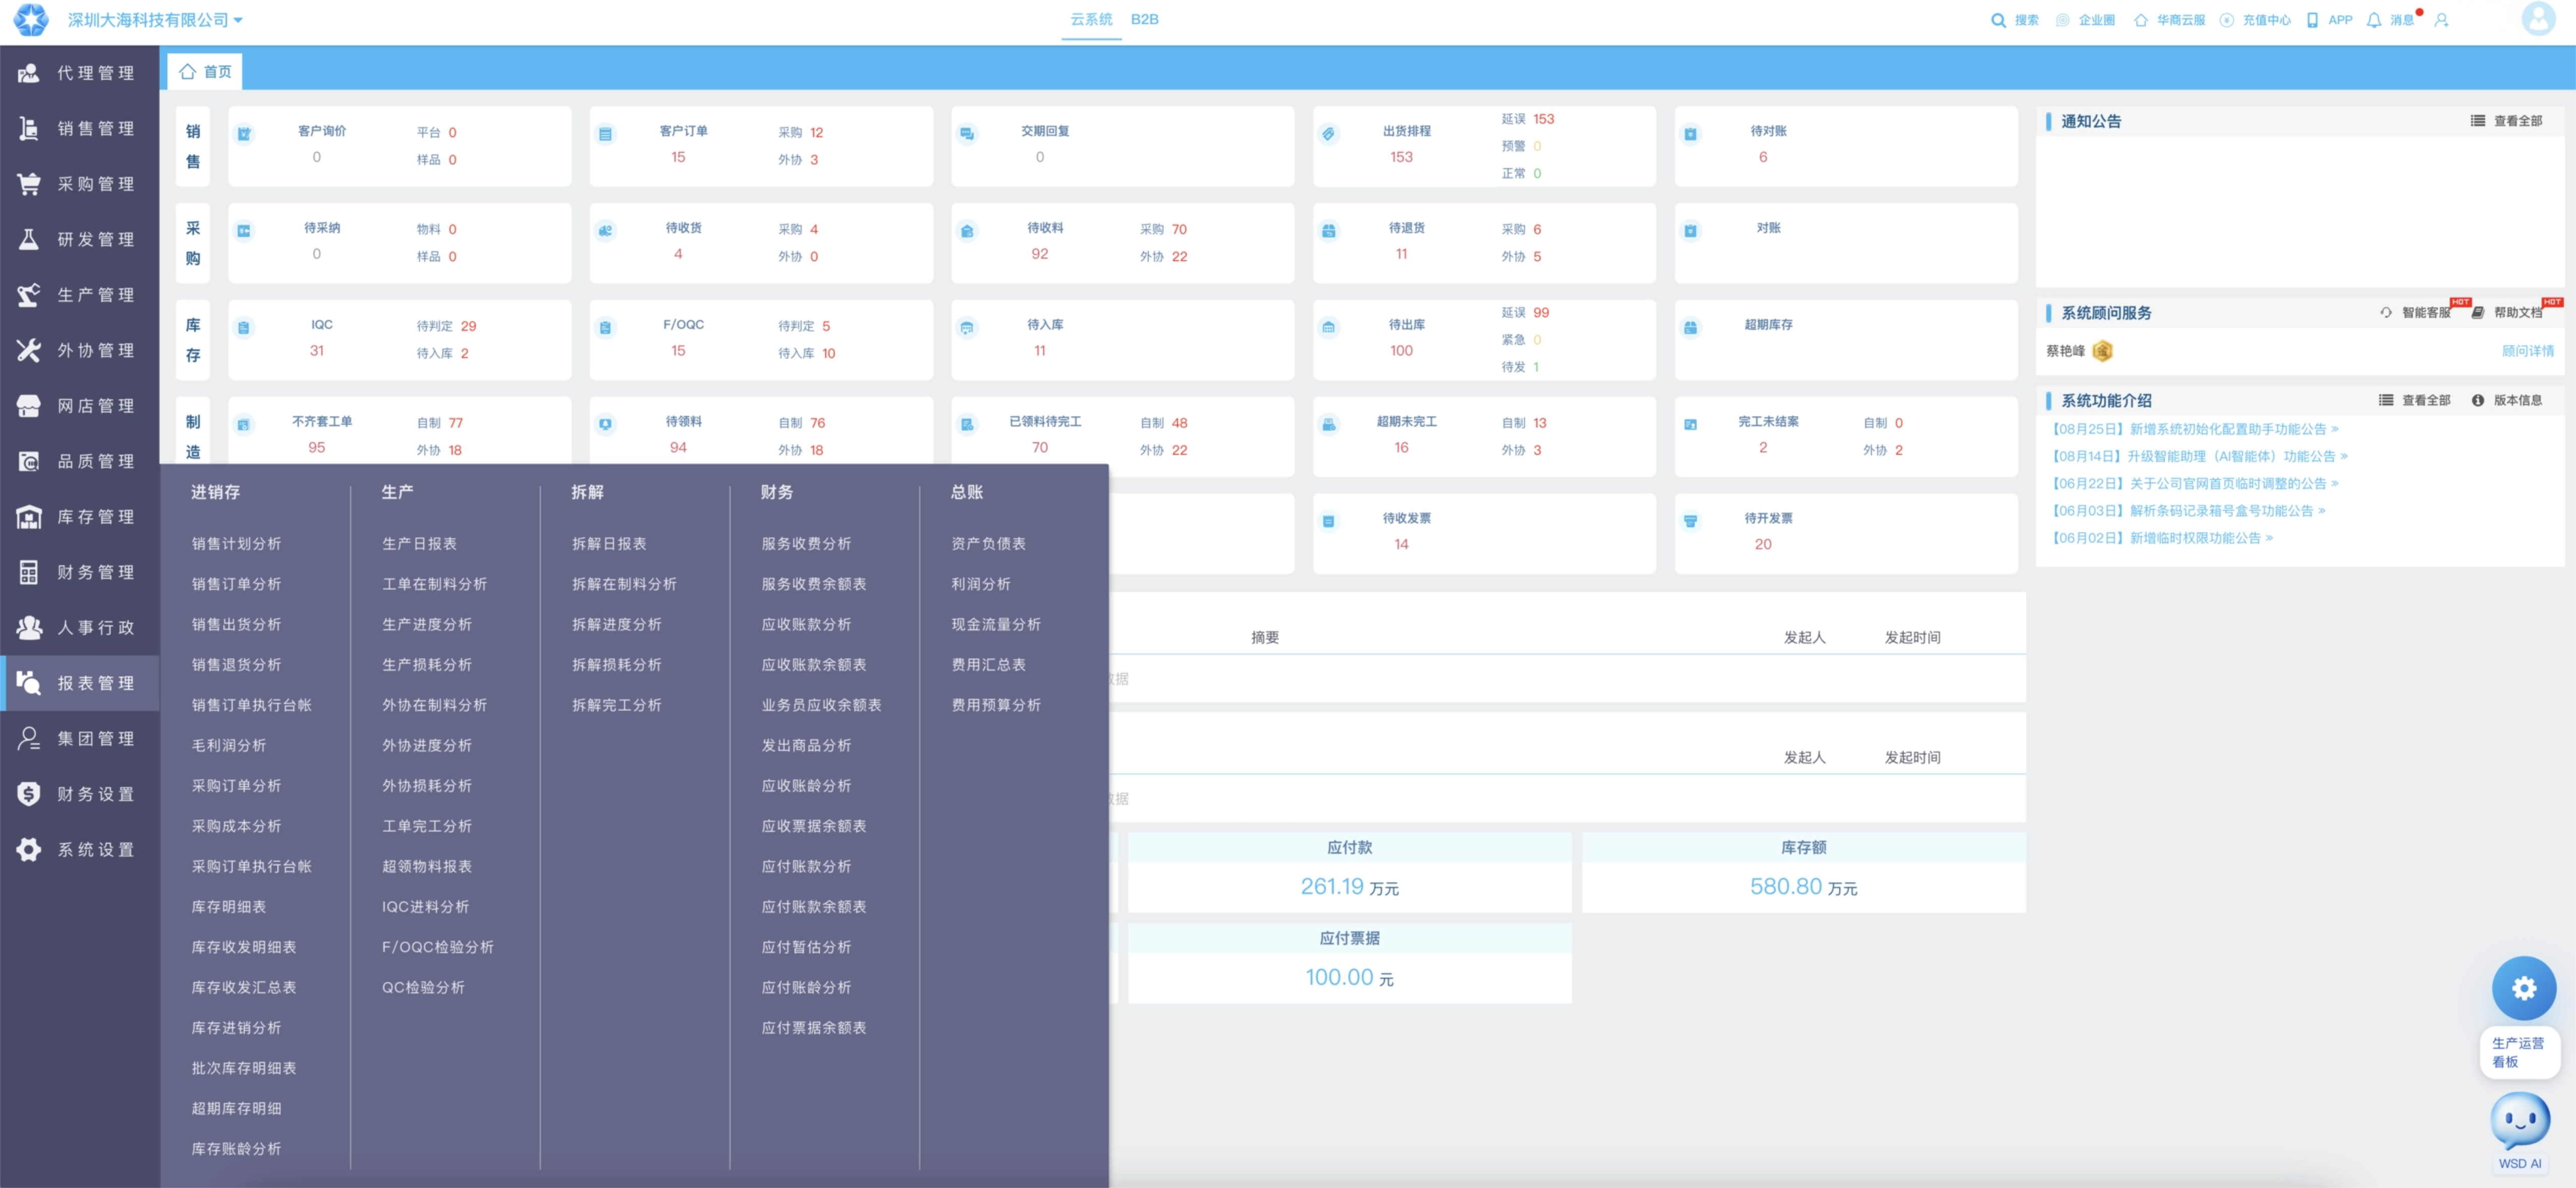Viewport: 2576px width, 1188px height.
Task: Open the 代理管理 sidebar icon
Action: 29,73
